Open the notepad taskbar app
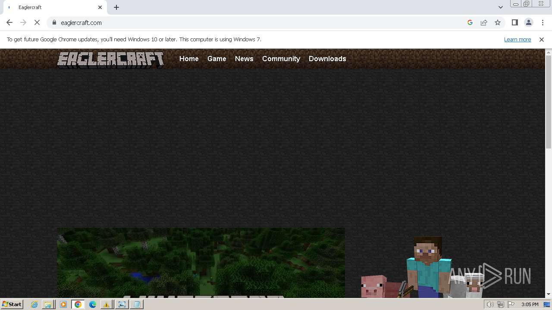Image resolution: width=552 pixels, height=310 pixels. 137,304
